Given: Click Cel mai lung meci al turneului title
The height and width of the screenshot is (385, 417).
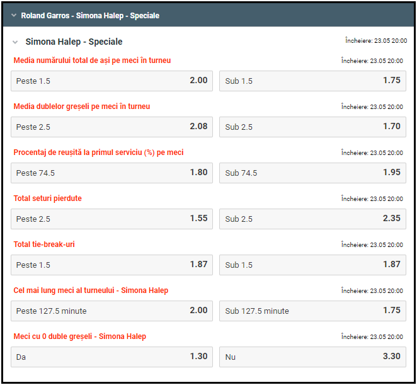Looking at the screenshot, I should pyautogui.click(x=91, y=290).
